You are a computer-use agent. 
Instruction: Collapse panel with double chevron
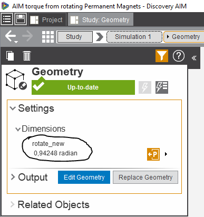click(194, 58)
